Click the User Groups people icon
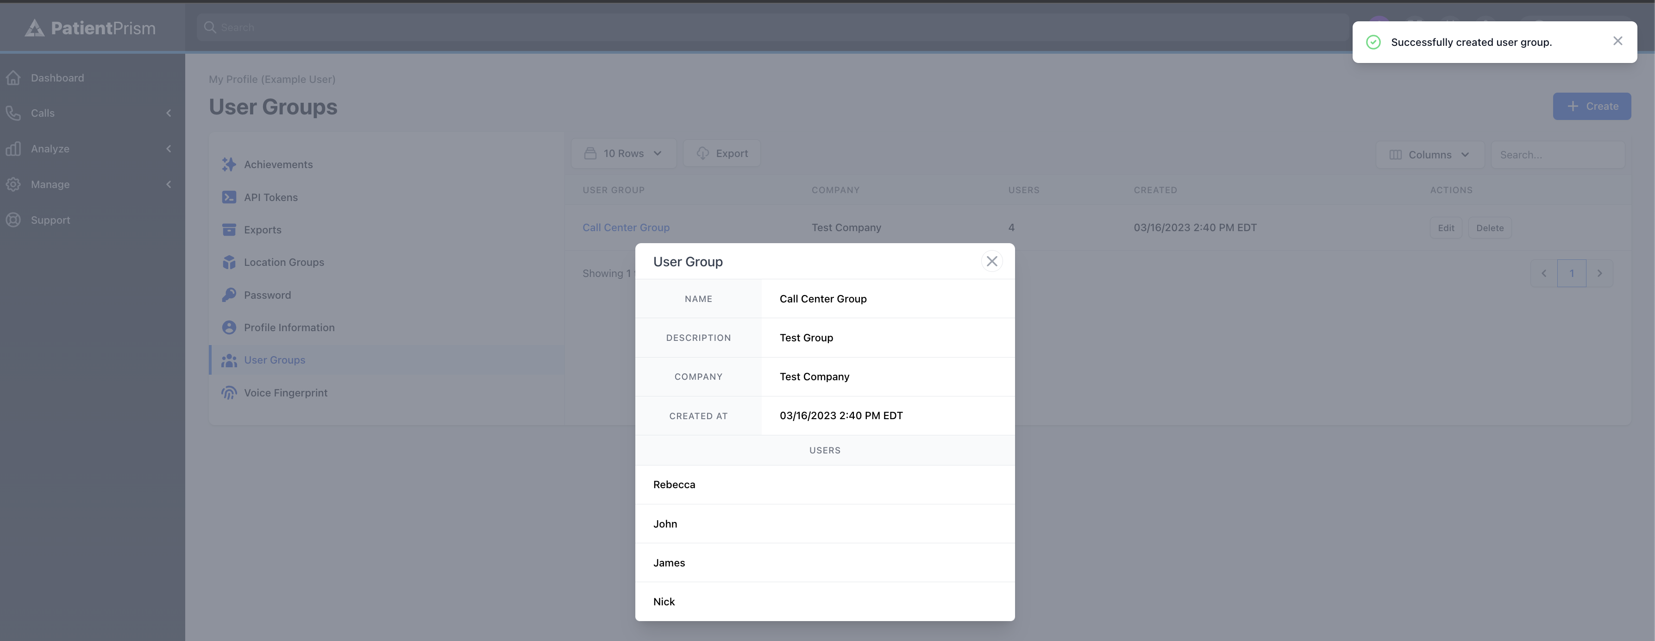The image size is (1655, 641). [x=229, y=360]
